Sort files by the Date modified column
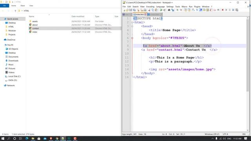The image size is (251, 141). (78, 16)
